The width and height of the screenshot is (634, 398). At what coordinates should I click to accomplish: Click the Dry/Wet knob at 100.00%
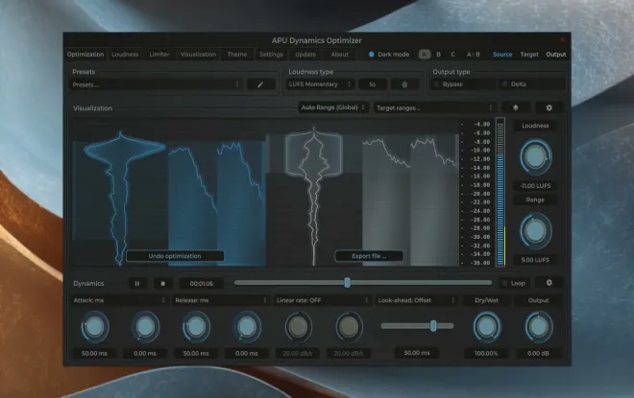click(486, 327)
